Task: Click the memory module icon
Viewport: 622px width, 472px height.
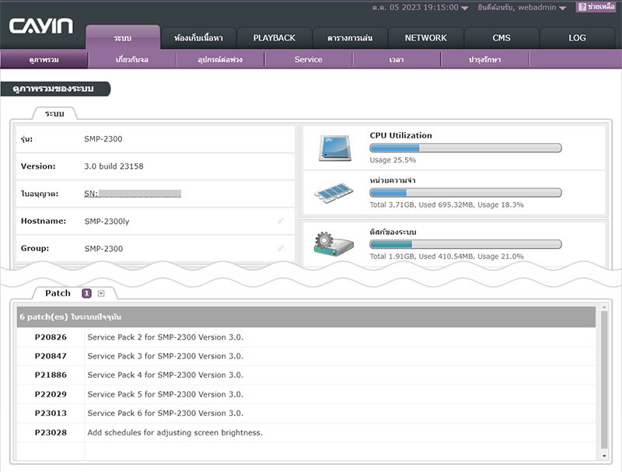Action: (334, 193)
